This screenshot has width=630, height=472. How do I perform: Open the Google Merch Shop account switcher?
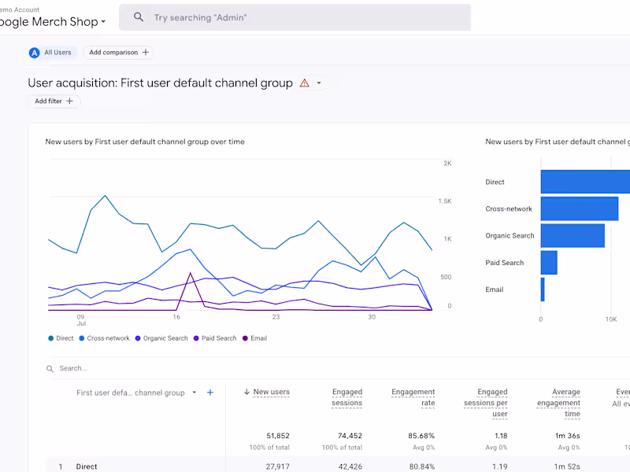(x=50, y=21)
